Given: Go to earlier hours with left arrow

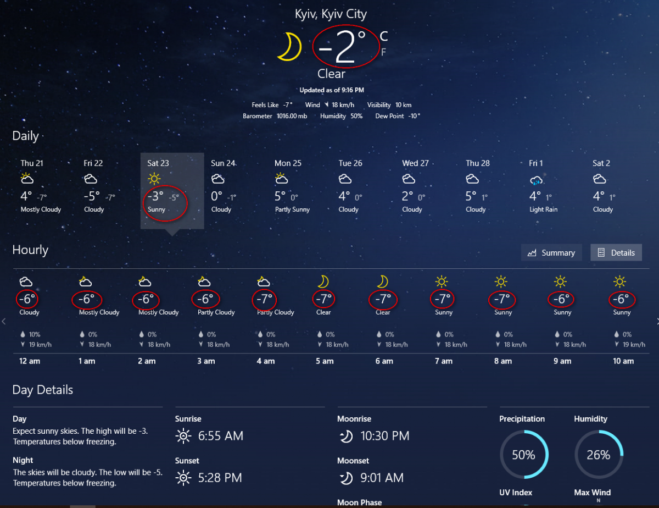Looking at the screenshot, I should click(x=4, y=321).
